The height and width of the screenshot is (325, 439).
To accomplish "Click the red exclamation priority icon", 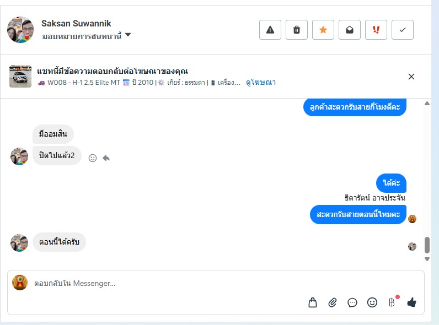I will pyautogui.click(x=376, y=30).
